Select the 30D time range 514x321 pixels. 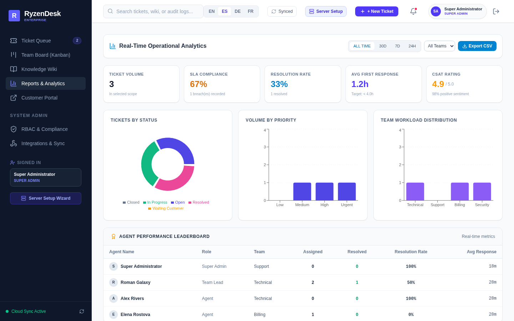[x=383, y=46]
